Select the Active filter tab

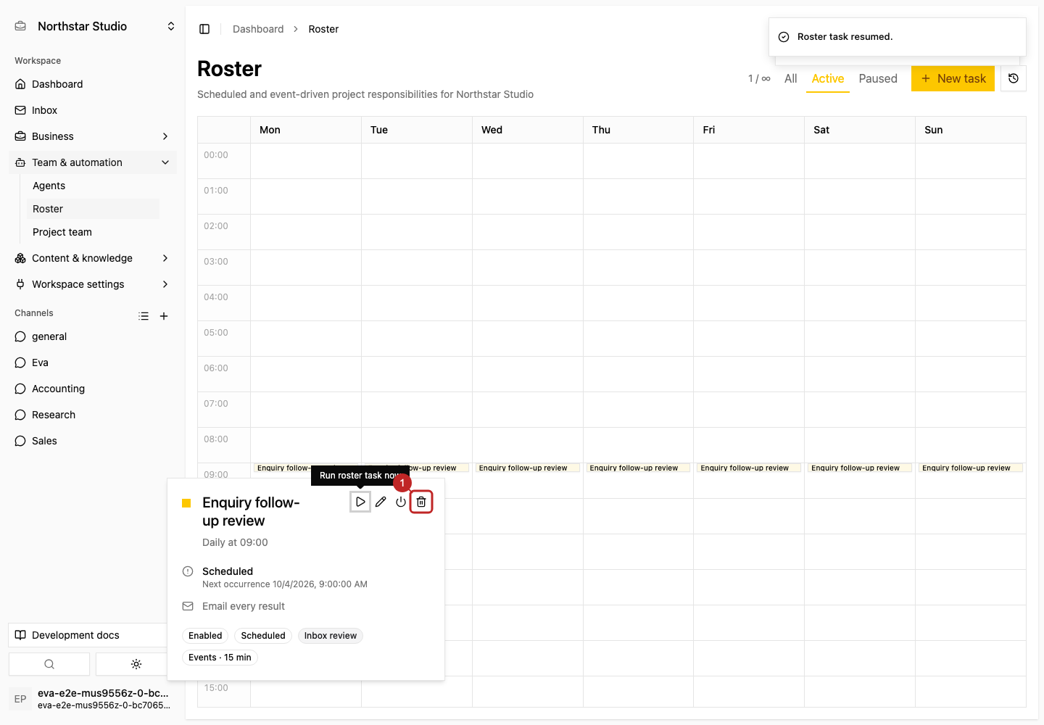[x=828, y=78]
